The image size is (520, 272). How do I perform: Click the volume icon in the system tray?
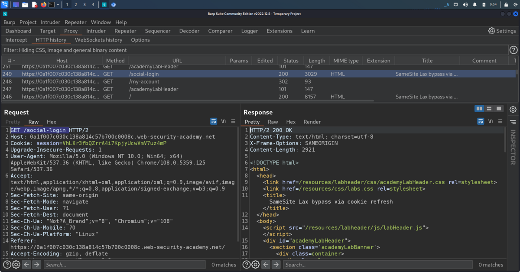[x=465, y=4]
